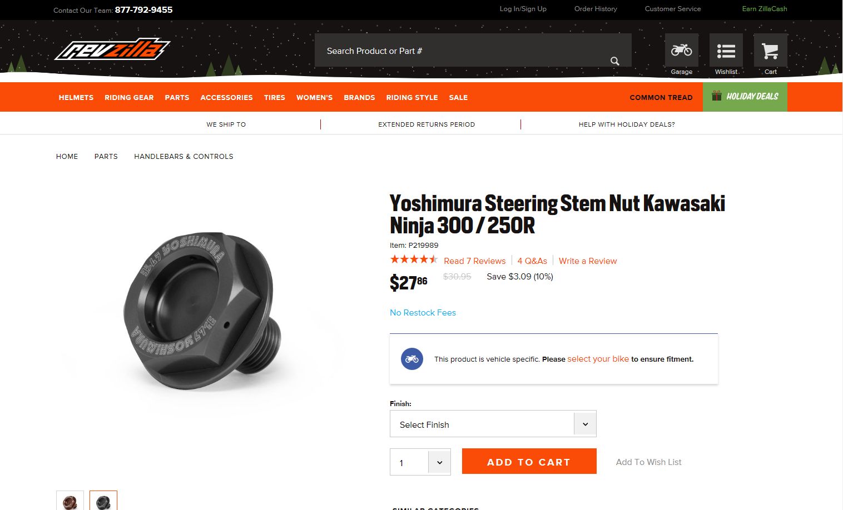Click the RevZilla logo
Screen dimensions: 843x510
[112, 49]
